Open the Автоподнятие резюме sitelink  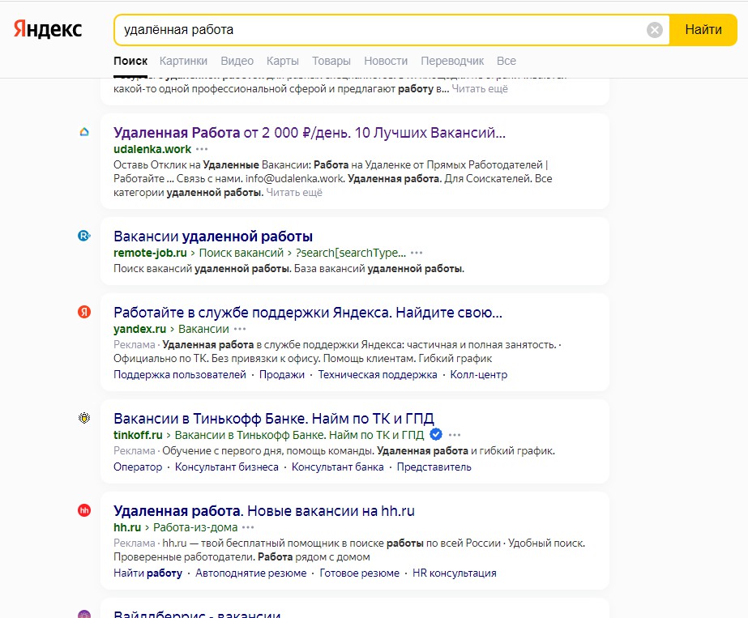[x=251, y=573]
